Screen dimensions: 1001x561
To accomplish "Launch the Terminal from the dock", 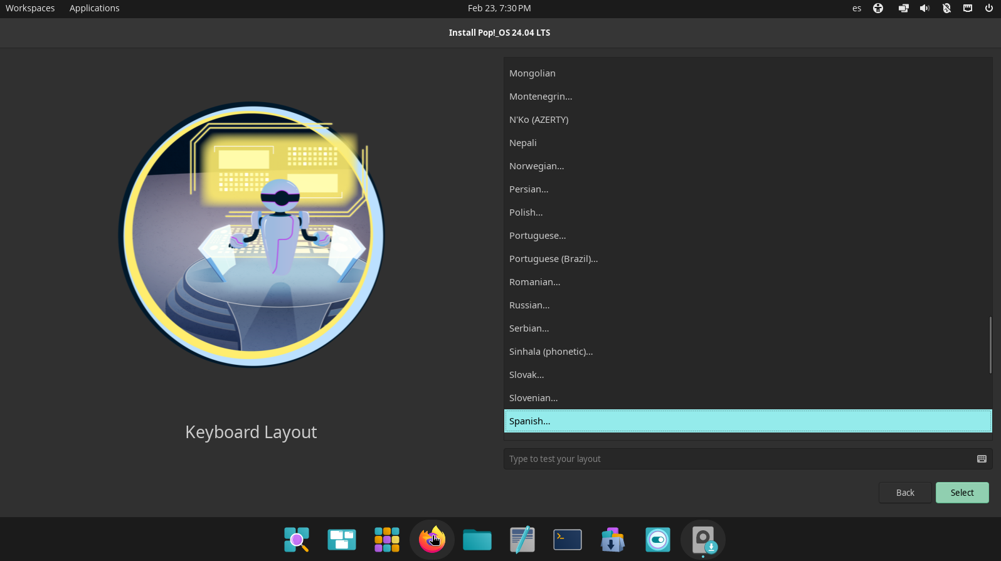I will point(567,539).
